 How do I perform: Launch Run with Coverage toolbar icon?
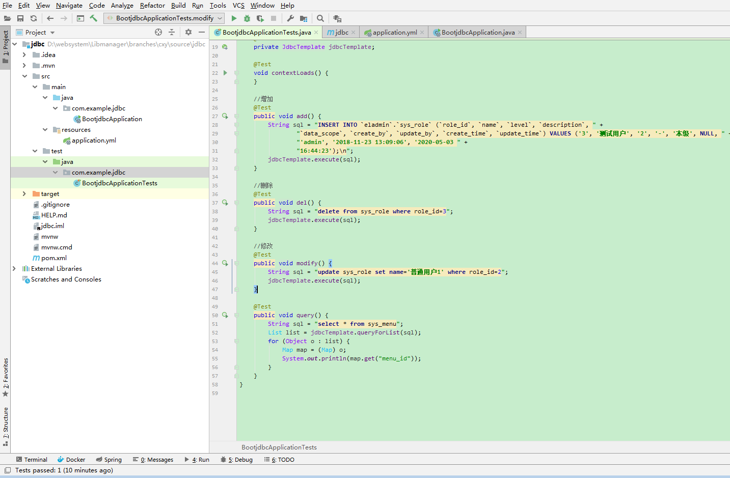coord(260,18)
